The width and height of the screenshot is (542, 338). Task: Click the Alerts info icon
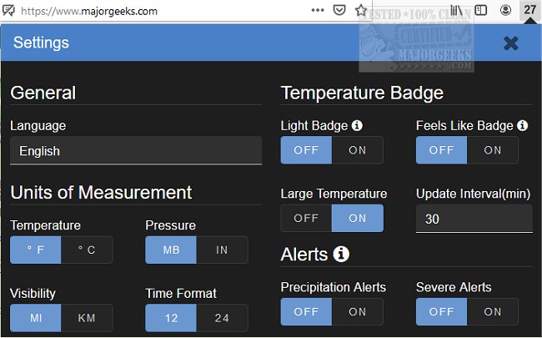(340, 254)
